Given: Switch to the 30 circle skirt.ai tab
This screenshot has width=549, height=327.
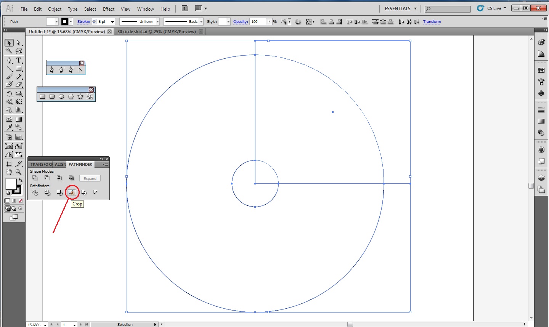Looking at the screenshot, I should 157,32.
